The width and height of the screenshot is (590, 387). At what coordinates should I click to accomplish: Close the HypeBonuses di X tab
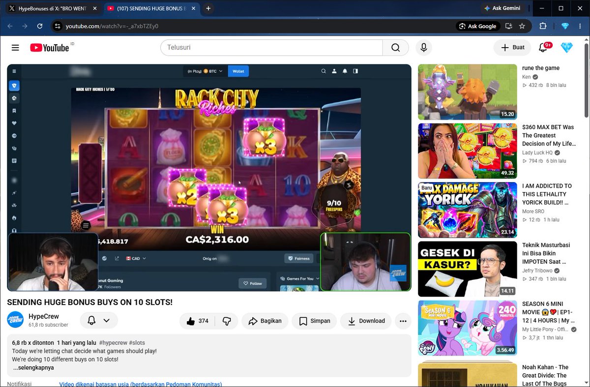(94, 9)
